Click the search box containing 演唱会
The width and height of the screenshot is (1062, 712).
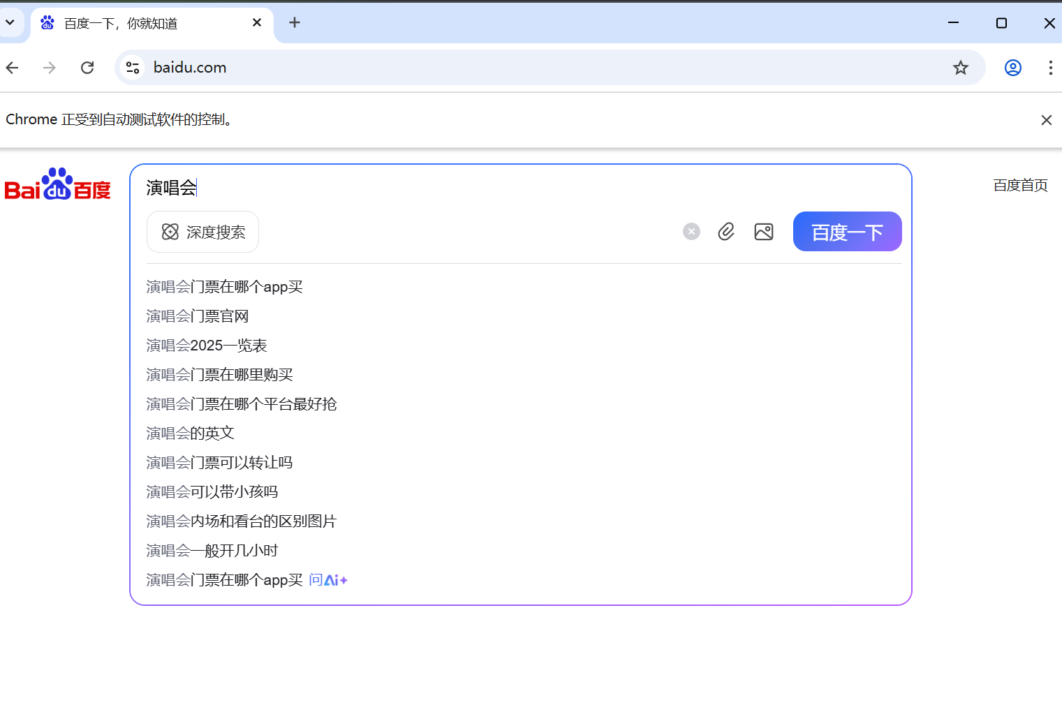click(520, 187)
